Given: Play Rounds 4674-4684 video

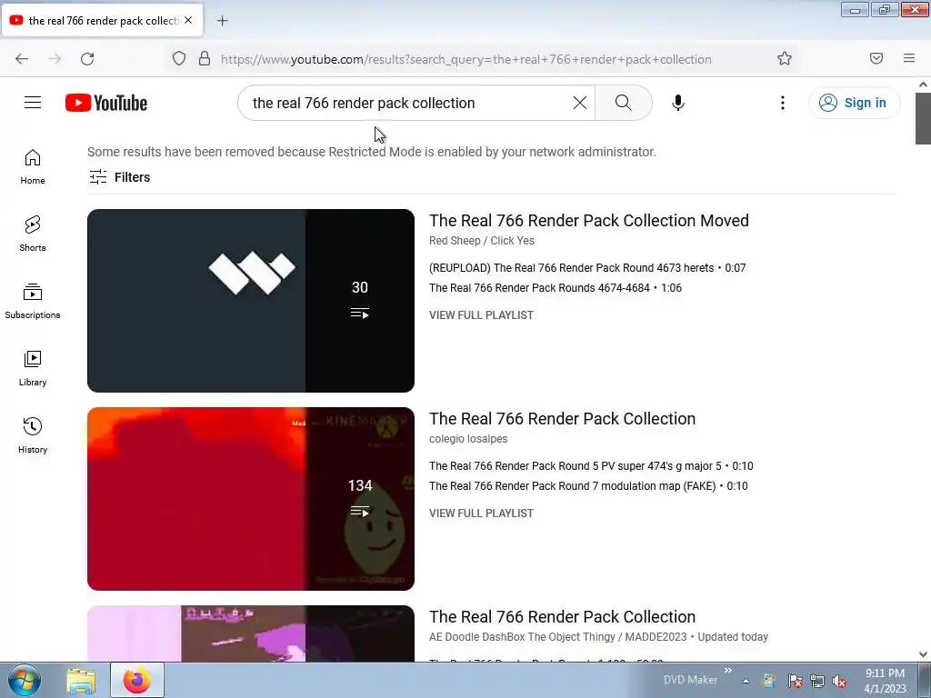Looking at the screenshot, I should click(556, 288).
